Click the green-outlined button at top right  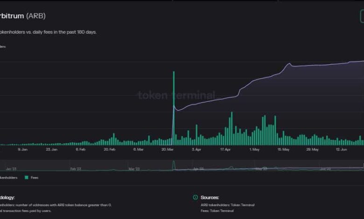pos(362,16)
